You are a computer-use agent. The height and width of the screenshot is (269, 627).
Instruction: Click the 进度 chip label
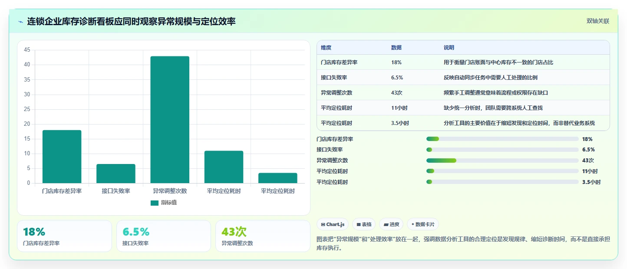[394, 224]
